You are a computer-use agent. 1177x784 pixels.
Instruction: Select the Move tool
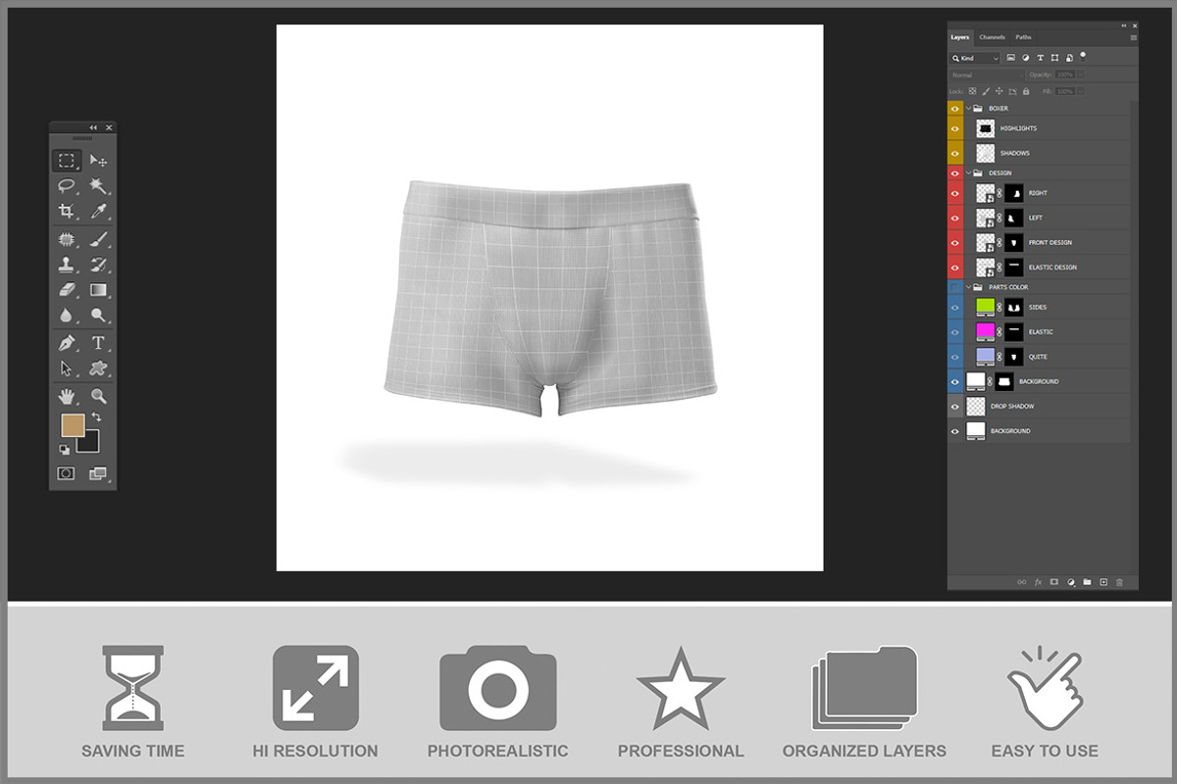click(x=98, y=161)
